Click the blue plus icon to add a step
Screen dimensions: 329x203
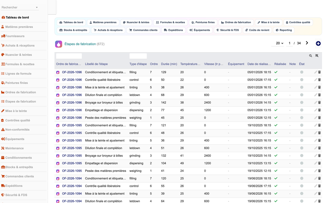[x=318, y=43]
